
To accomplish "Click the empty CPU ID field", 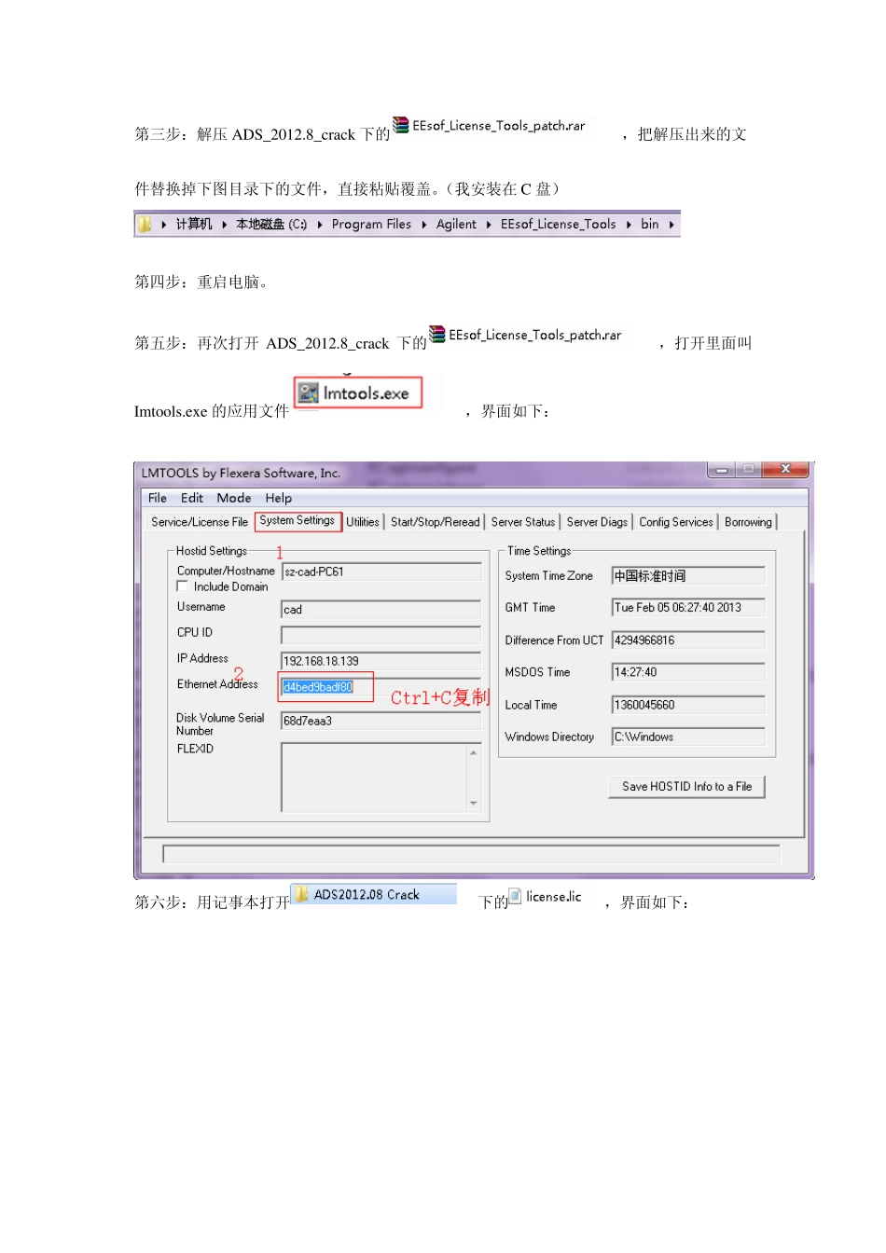I will click(x=381, y=635).
